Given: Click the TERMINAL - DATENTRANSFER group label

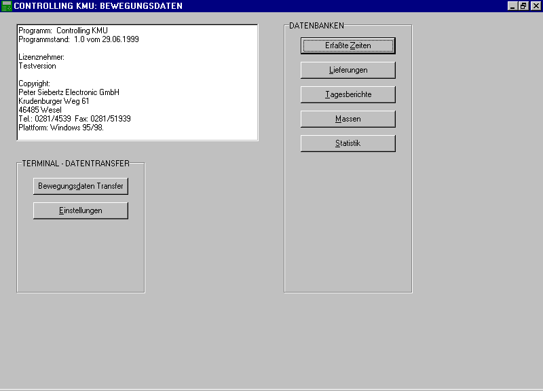Looking at the screenshot, I should (75, 164).
